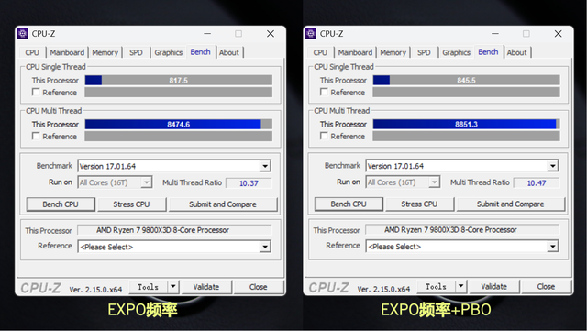The image size is (587, 331).
Task: Switch to CPU tab in right window
Action: [x=320, y=52]
